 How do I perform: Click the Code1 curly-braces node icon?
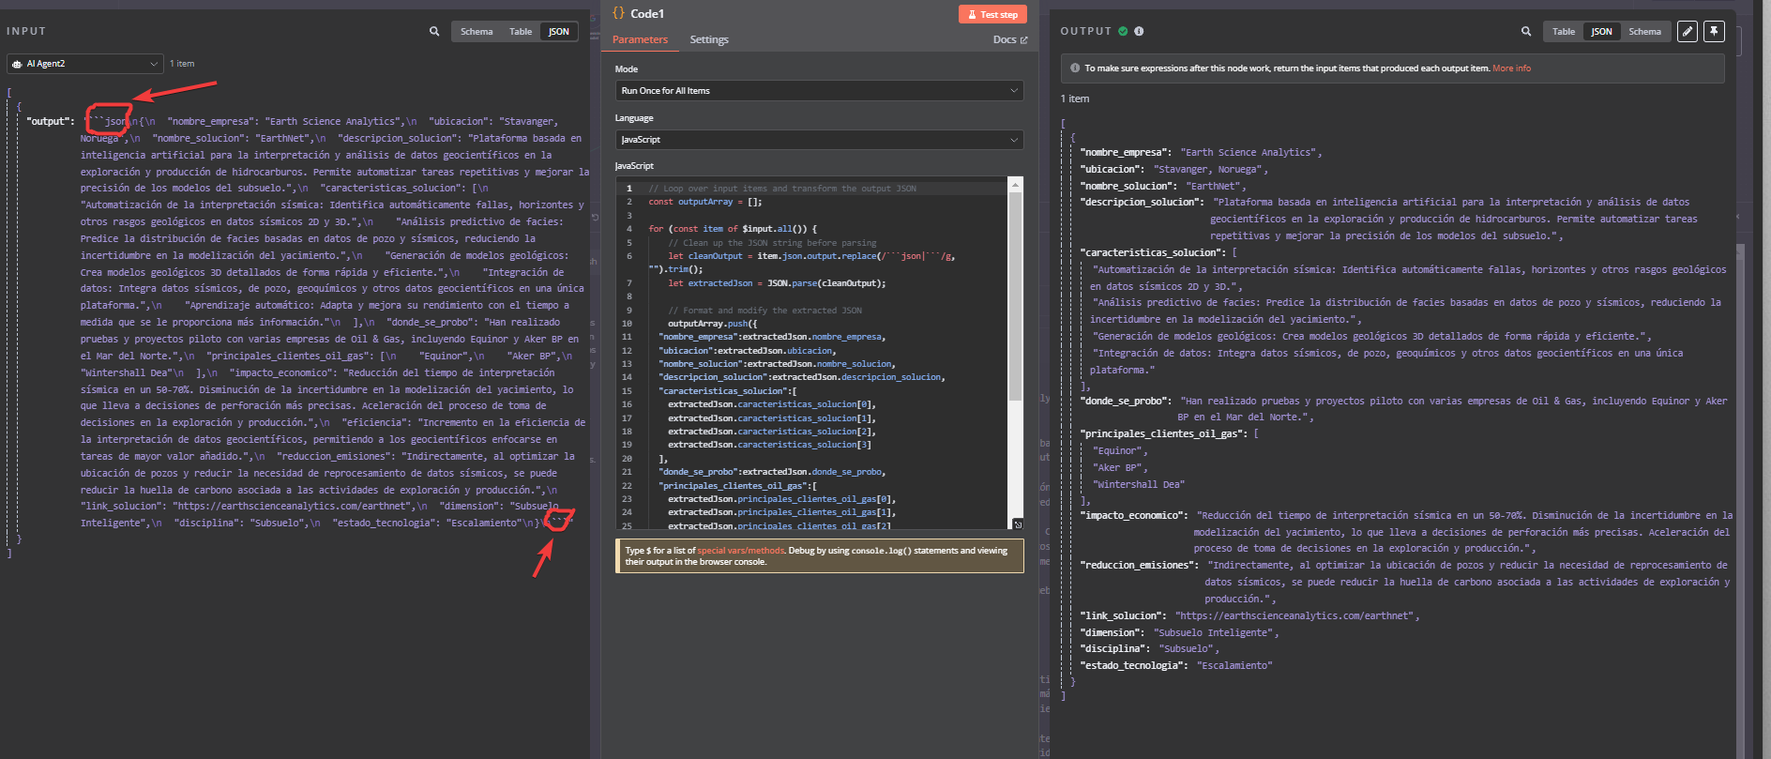618,13
